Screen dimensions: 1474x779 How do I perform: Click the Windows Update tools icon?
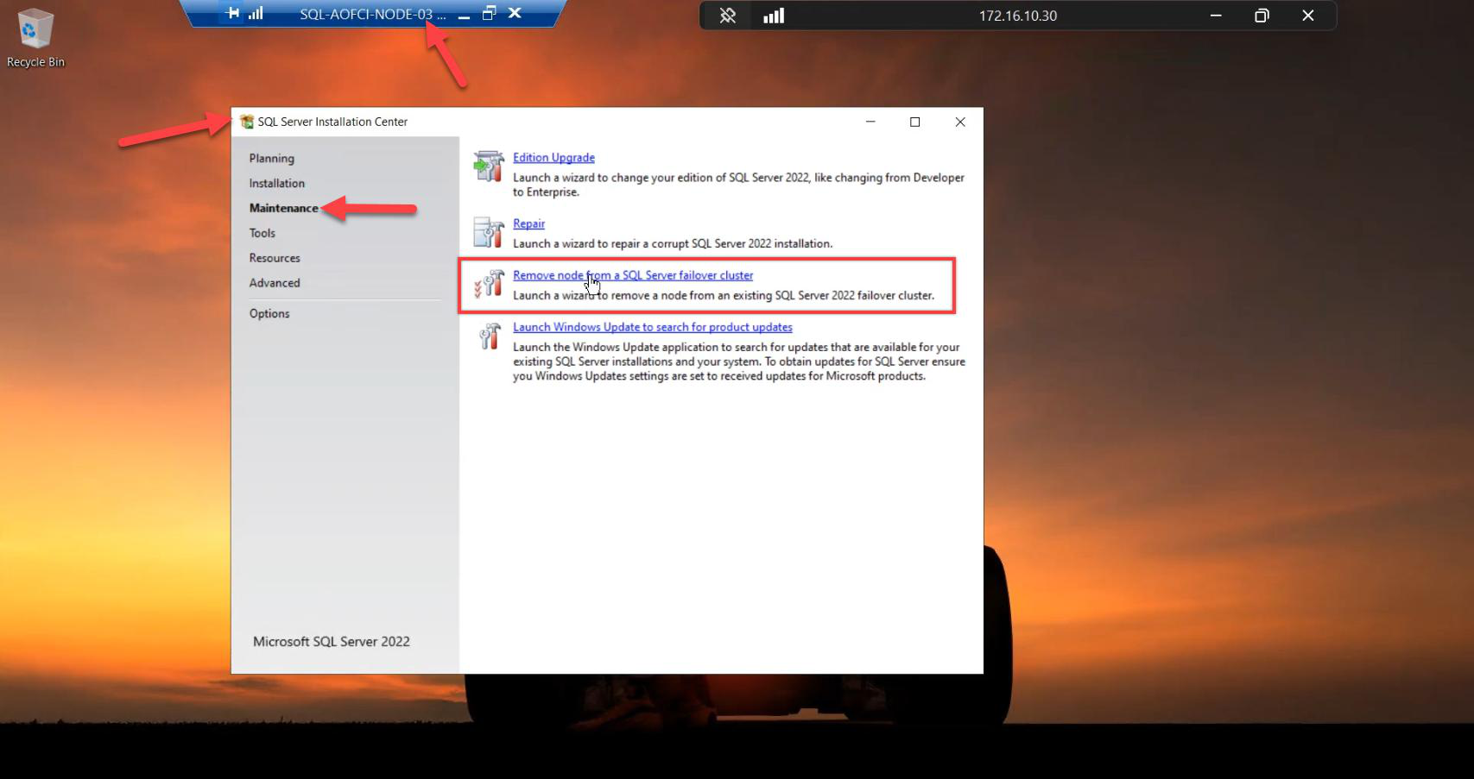click(x=489, y=336)
